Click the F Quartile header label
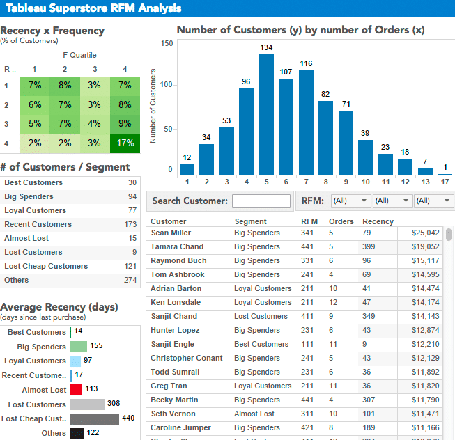The height and width of the screenshot is (440, 455). click(79, 55)
